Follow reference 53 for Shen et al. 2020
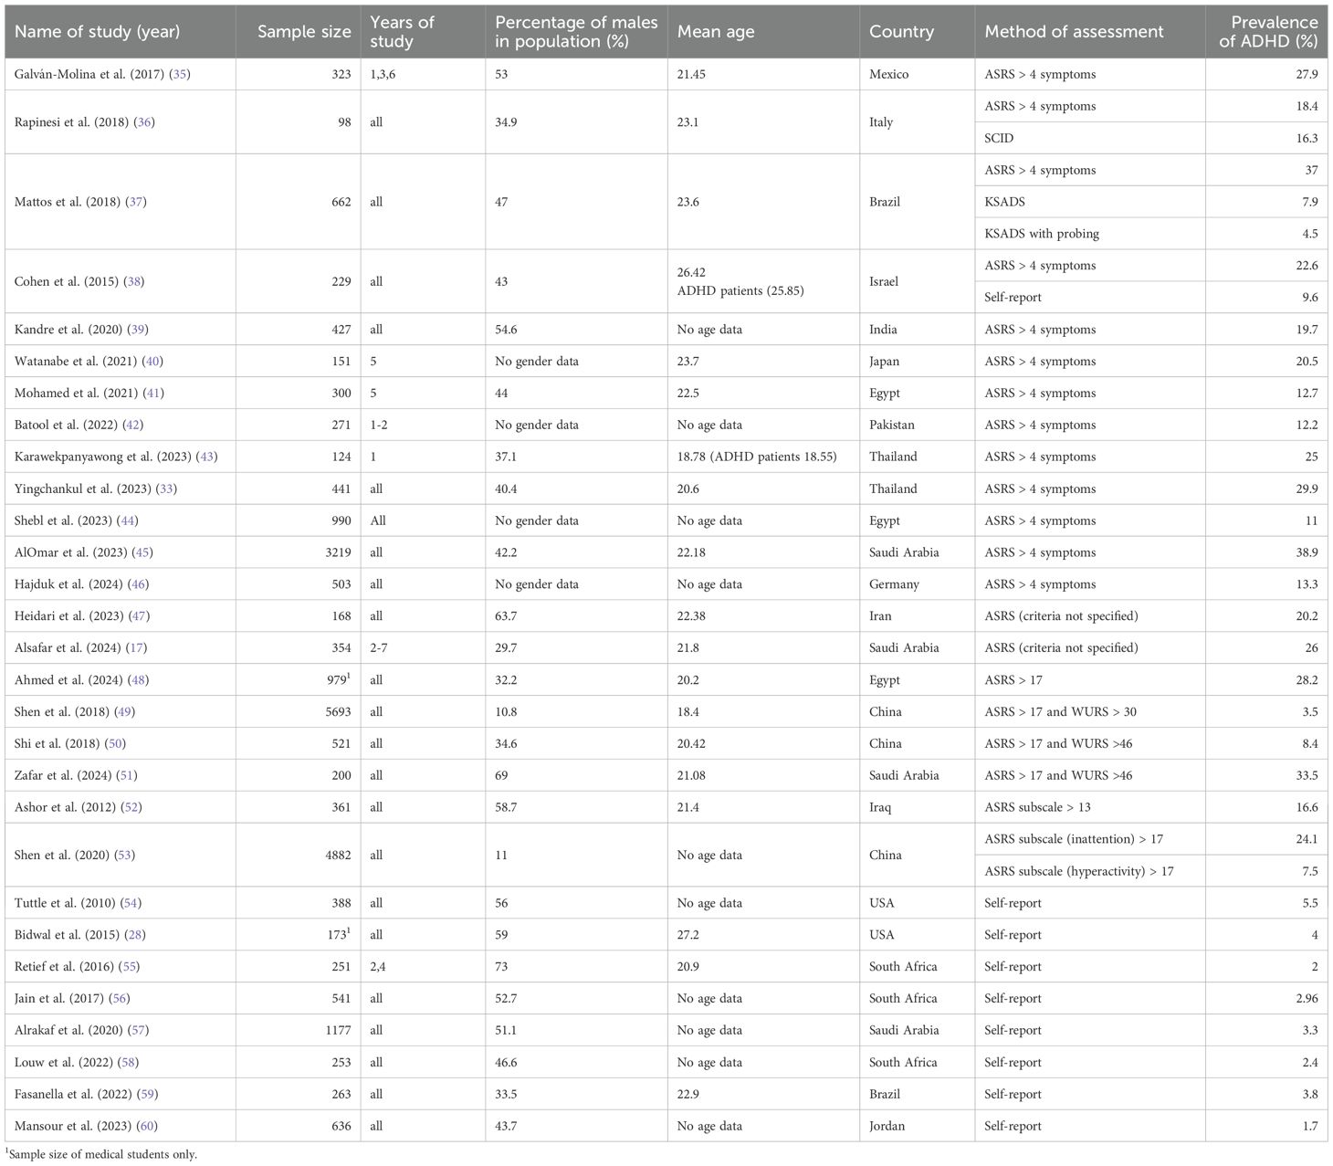 [x=126, y=856]
